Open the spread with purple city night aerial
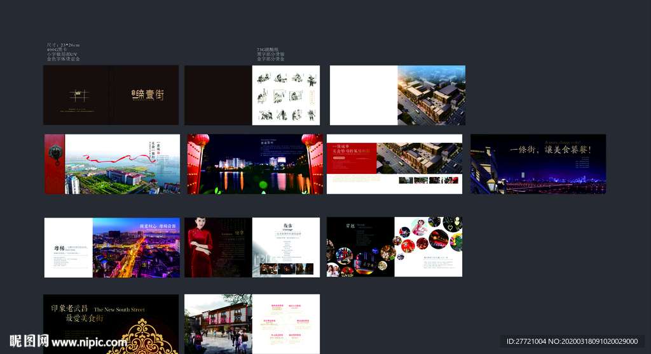Viewport: 651px width, 354px height. click(x=112, y=247)
